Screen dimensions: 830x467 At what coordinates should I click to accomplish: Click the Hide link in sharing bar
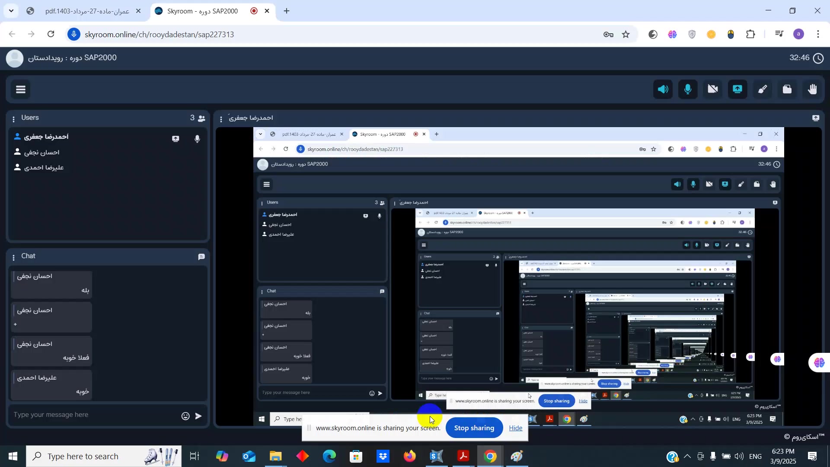coord(516,428)
